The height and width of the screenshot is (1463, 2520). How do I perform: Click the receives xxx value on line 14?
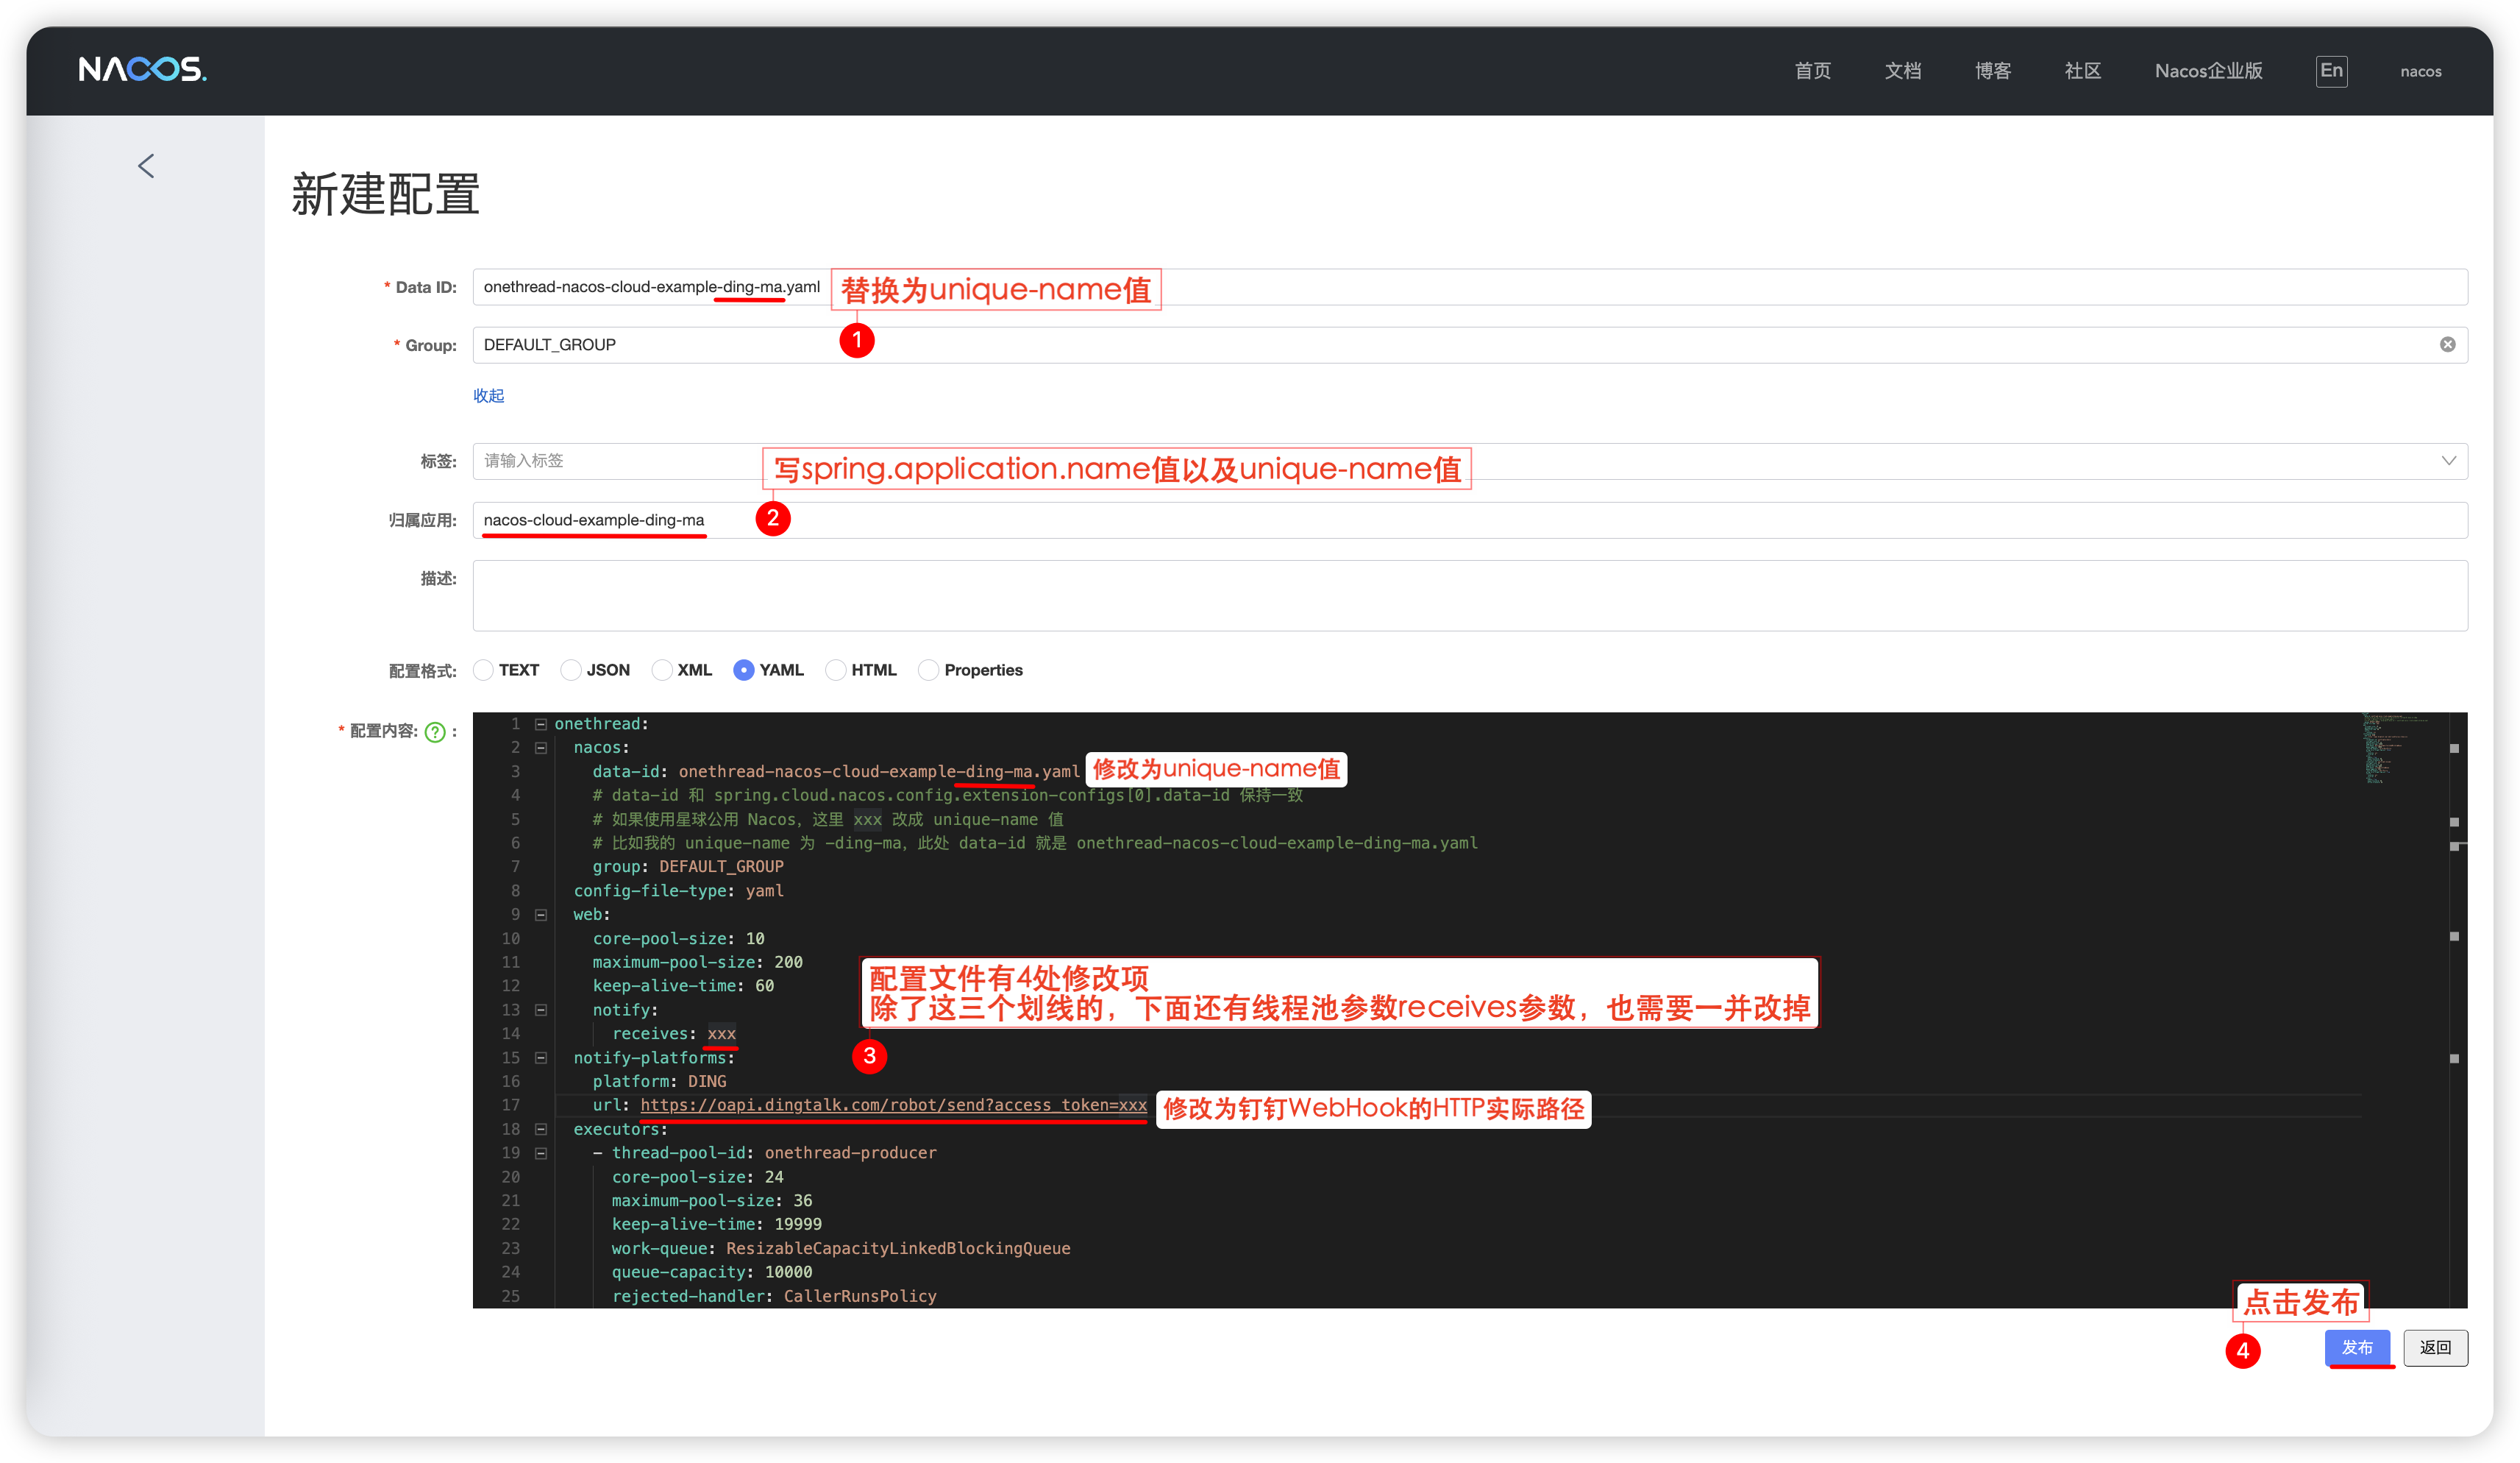pyautogui.click(x=721, y=1034)
